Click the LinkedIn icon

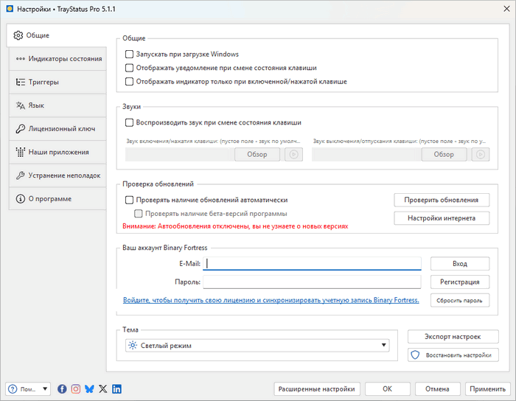pyautogui.click(x=116, y=388)
